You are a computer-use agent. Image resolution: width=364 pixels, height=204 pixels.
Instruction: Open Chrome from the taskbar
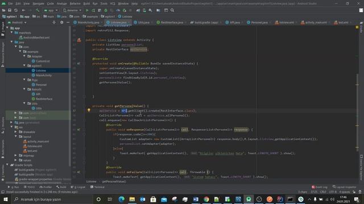click(x=206, y=199)
